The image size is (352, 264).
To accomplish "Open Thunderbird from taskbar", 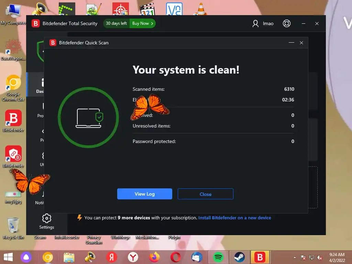I will point(197,257).
